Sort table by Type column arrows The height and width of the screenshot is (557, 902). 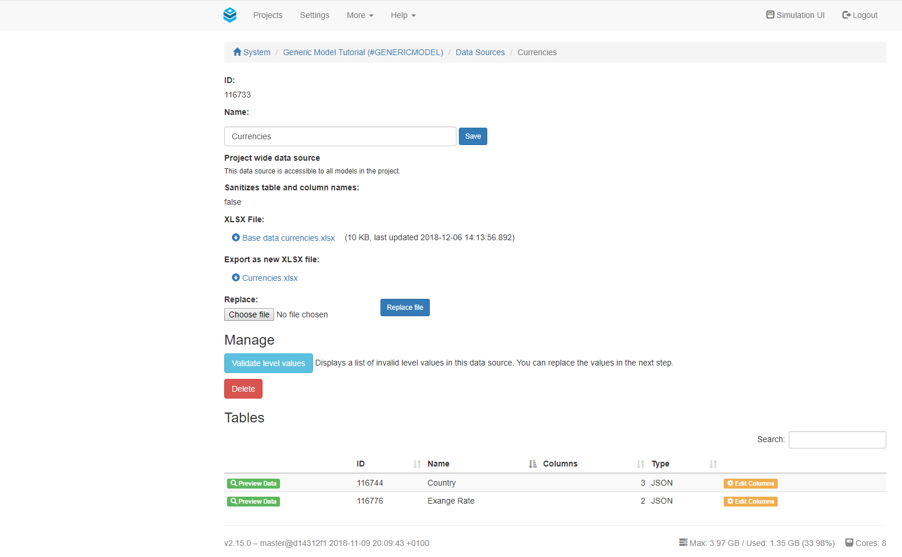tap(713, 464)
